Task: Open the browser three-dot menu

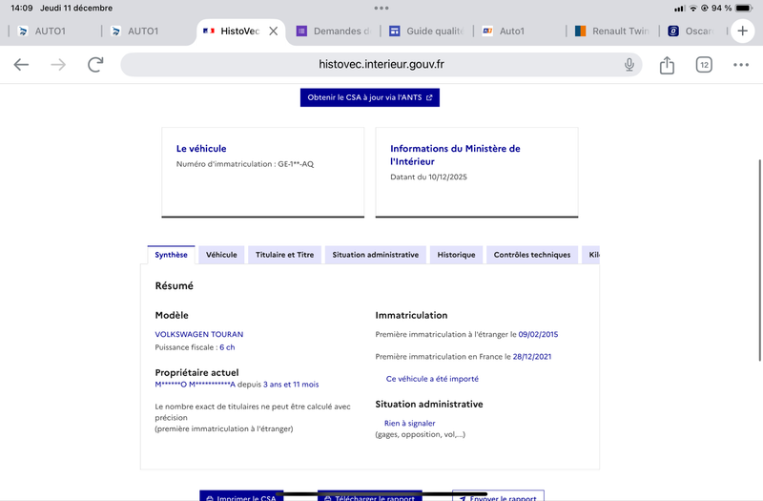Action: tap(741, 65)
